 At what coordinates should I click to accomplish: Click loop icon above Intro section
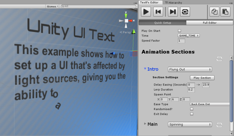(219, 59)
